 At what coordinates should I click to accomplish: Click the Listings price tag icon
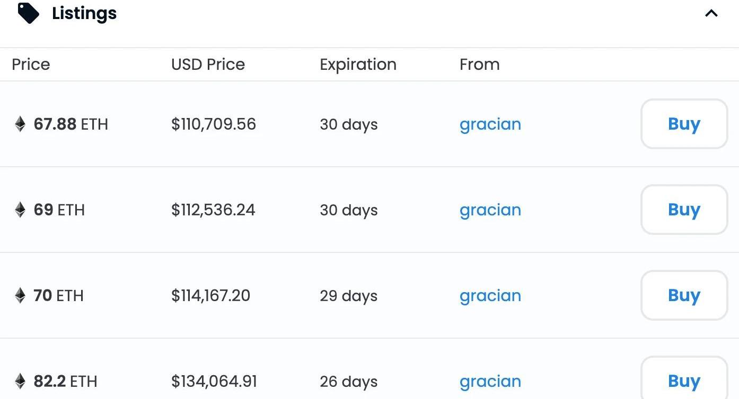(x=29, y=13)
